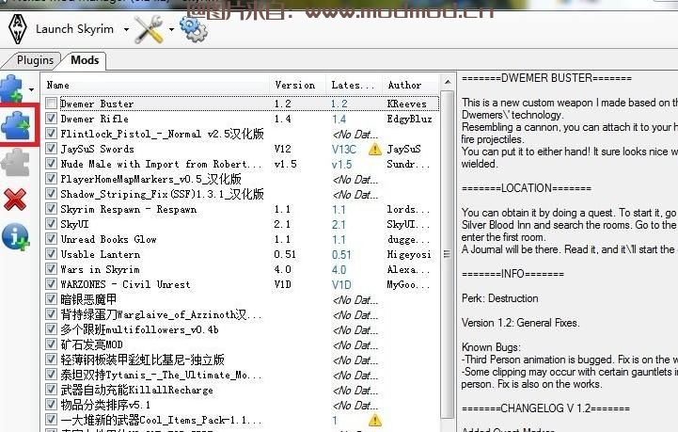678x432 pixels.
Task: Click the Higeyosi author cell
Action: (409, 254)
